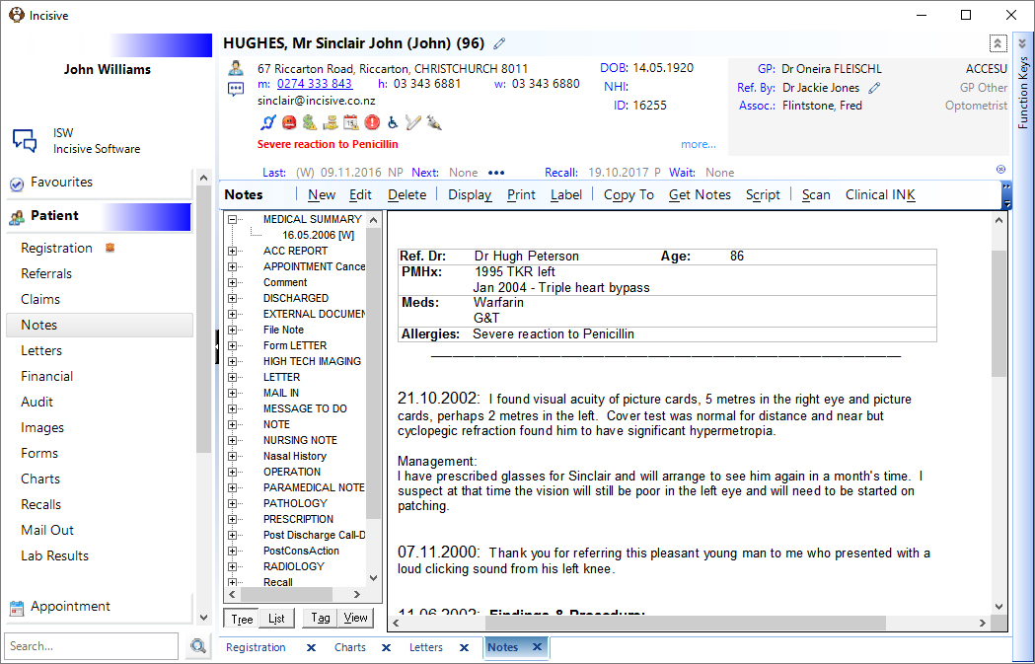Collapse patient header using double-chevron button

[998, 44]
